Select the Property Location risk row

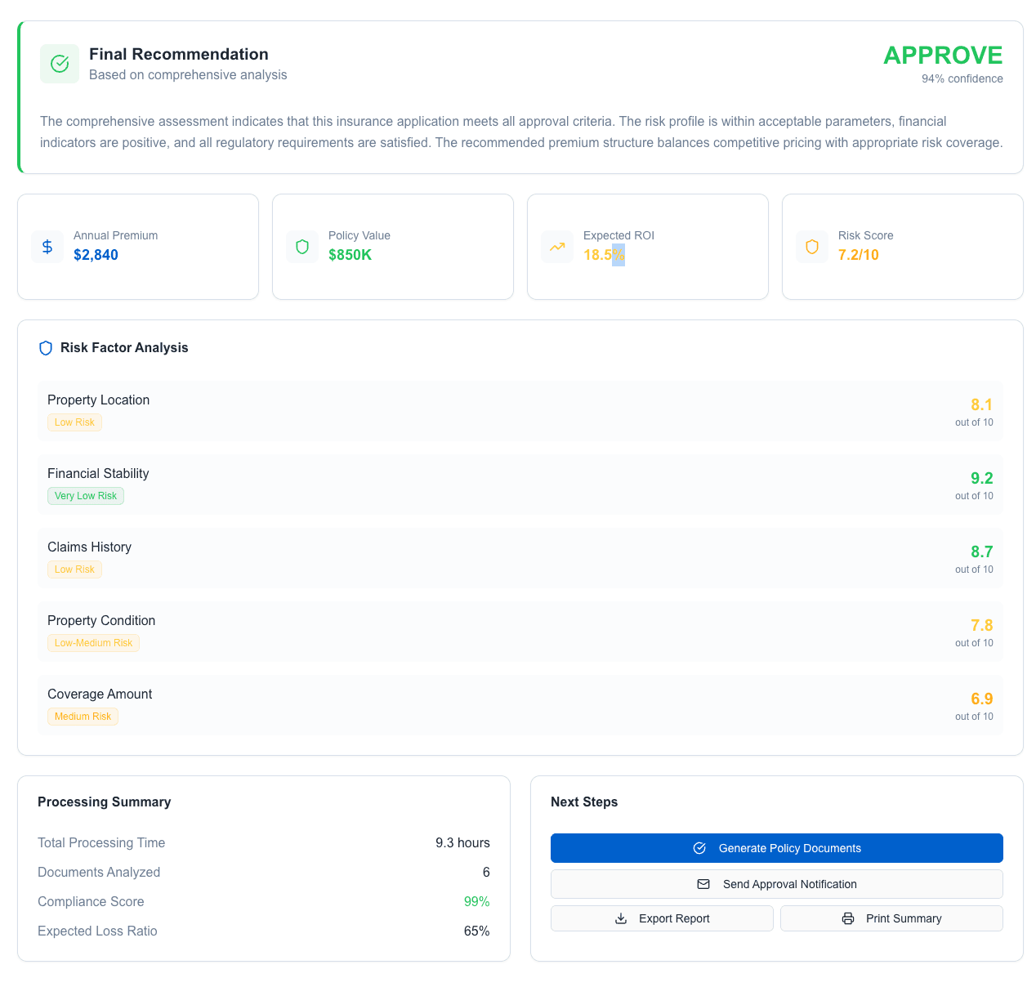[x=520, y=410]
